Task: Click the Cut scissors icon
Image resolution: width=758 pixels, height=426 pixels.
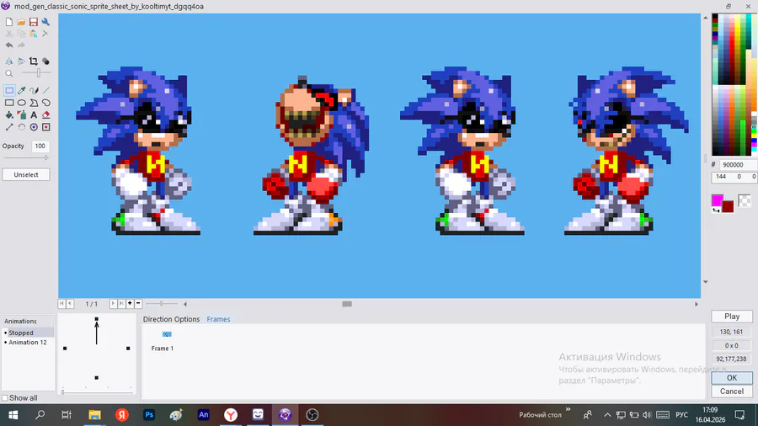Action: pyautogui.click(x=9, y=34)
